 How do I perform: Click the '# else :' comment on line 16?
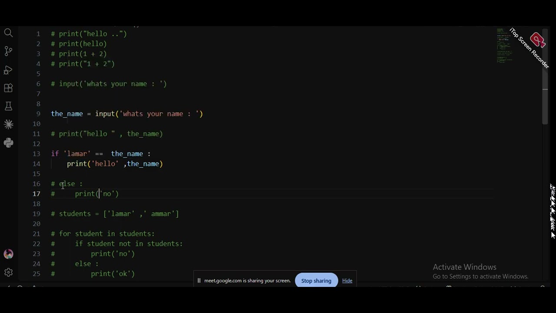coord(66,183)
